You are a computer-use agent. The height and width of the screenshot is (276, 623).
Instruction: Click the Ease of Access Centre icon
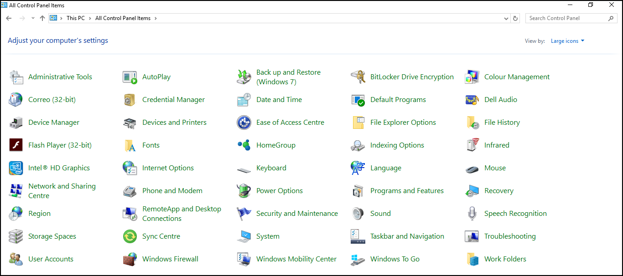coord(244,123)
